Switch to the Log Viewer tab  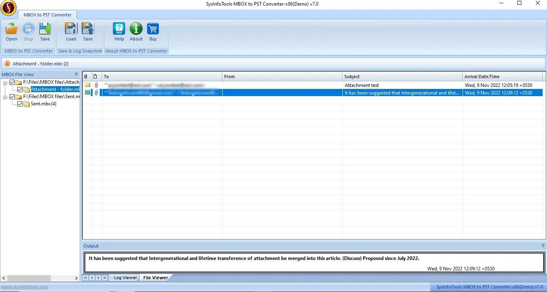click(125, 278)
